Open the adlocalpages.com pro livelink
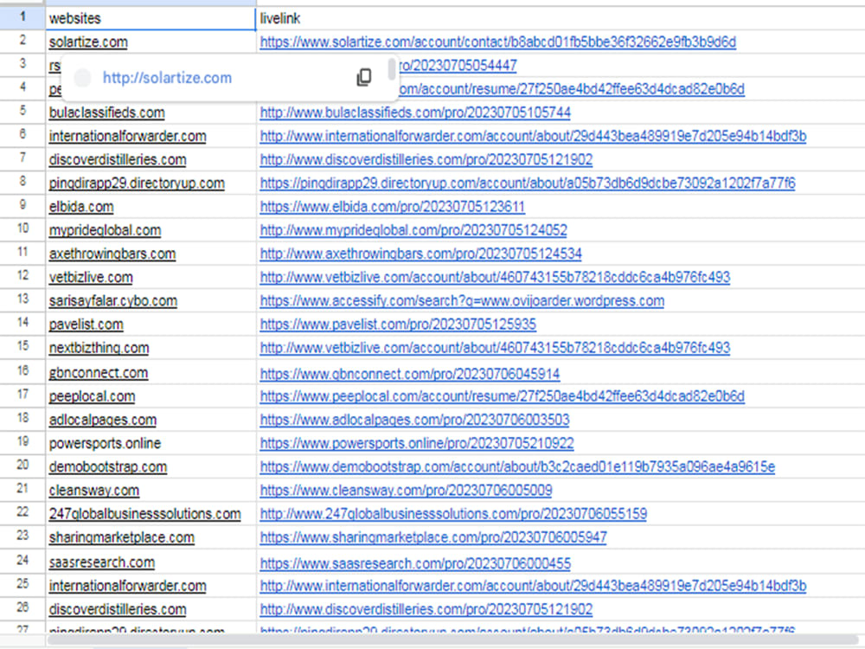The image size is (865, 649). 414,421
